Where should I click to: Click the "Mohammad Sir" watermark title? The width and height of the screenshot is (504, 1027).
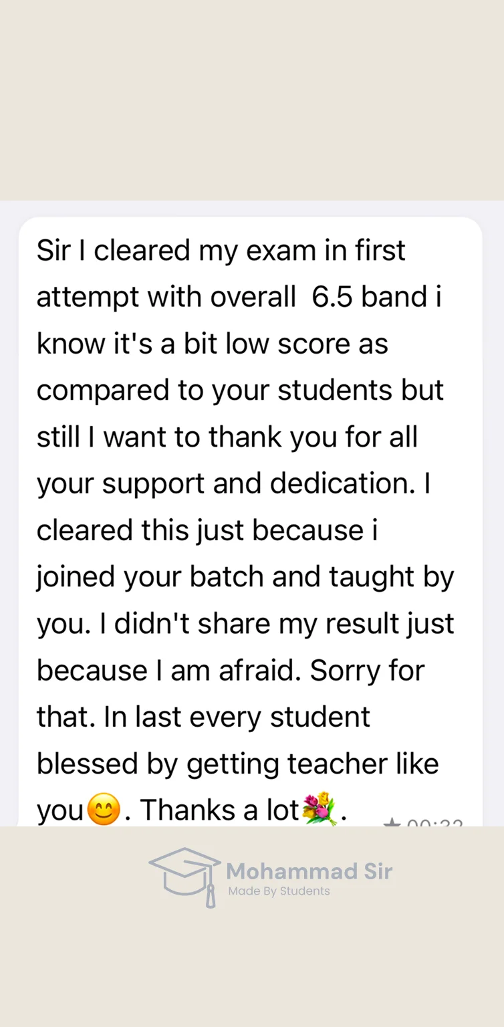[309, 871]
